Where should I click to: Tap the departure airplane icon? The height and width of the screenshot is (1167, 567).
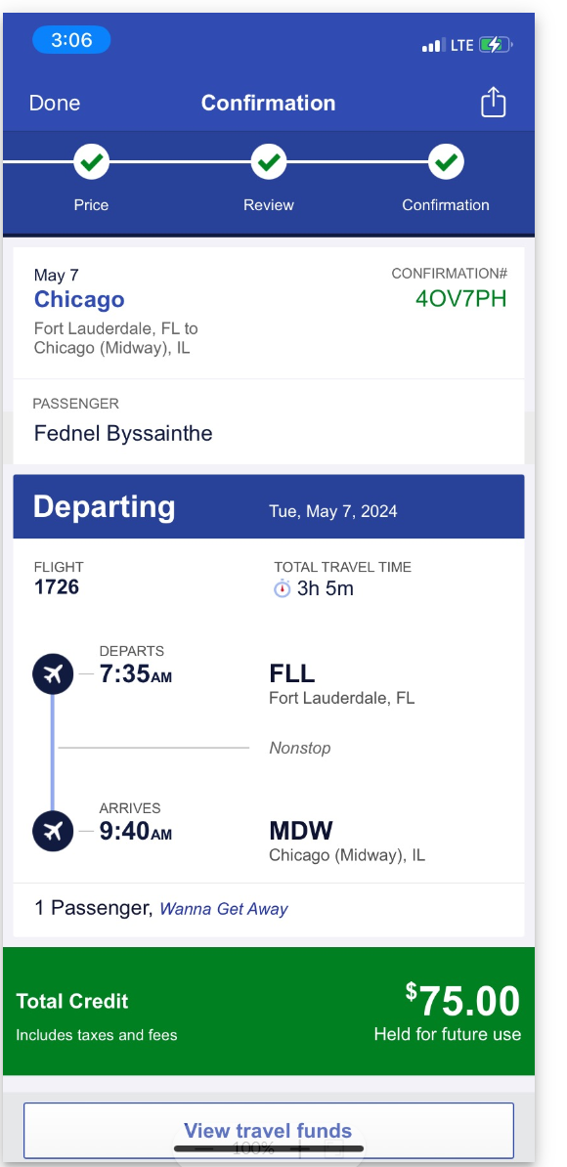(53, 674)
